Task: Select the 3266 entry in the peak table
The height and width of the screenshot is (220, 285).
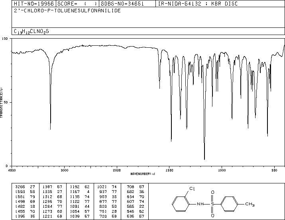Action: tap(20, 187)
